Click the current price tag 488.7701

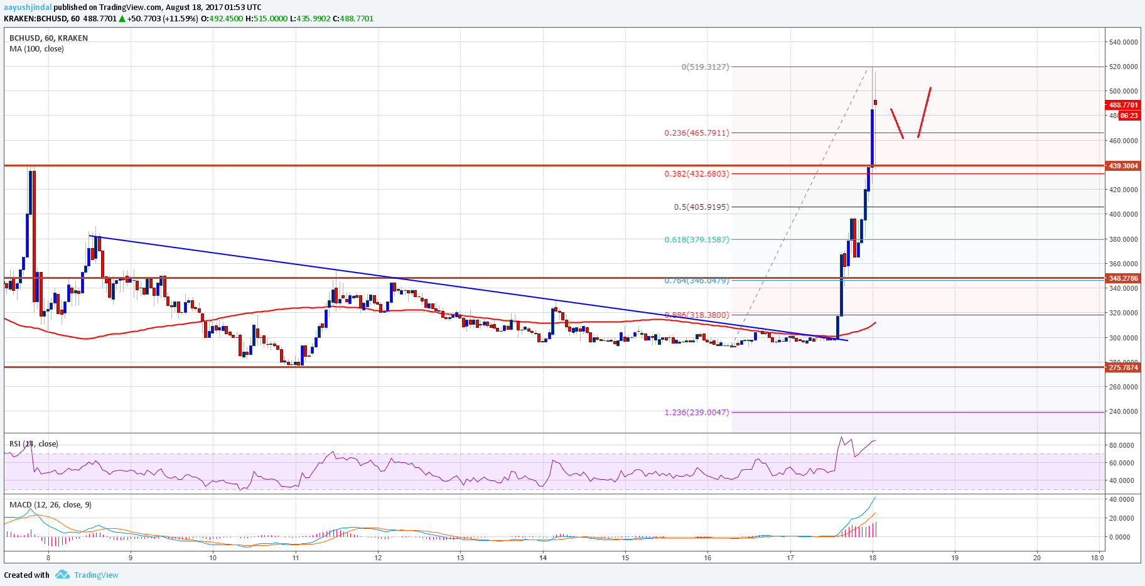pos(1123,105)
